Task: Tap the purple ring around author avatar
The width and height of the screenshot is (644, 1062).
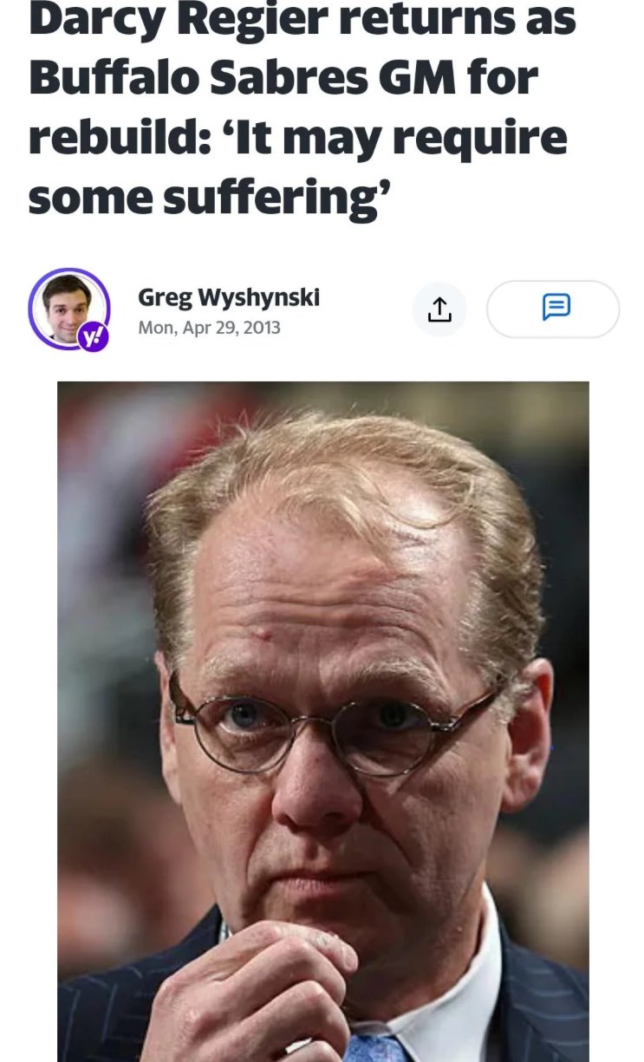Action: 69,309
